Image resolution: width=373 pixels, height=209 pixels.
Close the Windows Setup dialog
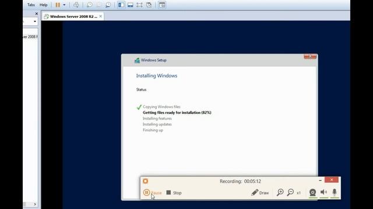pyautogui.click(x=310, y=56)
